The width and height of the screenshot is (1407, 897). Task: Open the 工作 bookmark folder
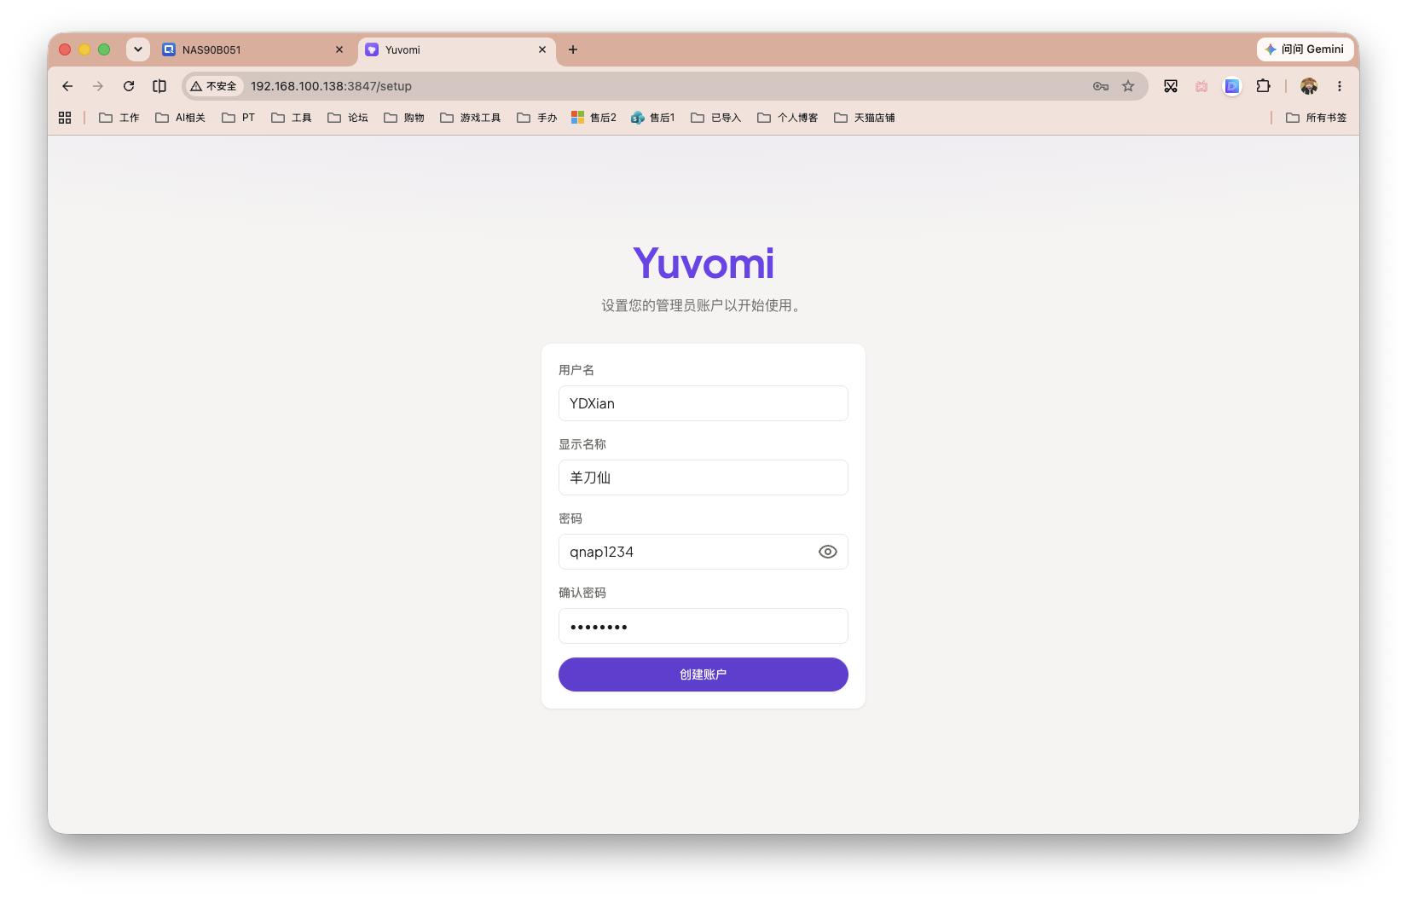pos(119,118)
